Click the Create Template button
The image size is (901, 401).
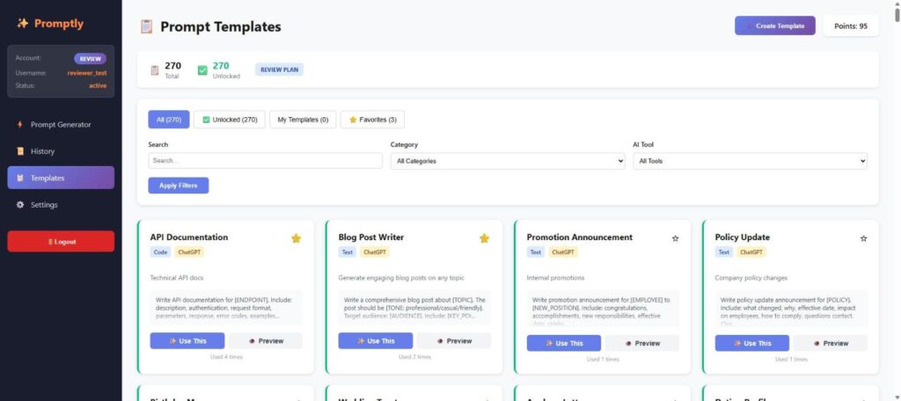pyautogui.click(x=774, y=26)
